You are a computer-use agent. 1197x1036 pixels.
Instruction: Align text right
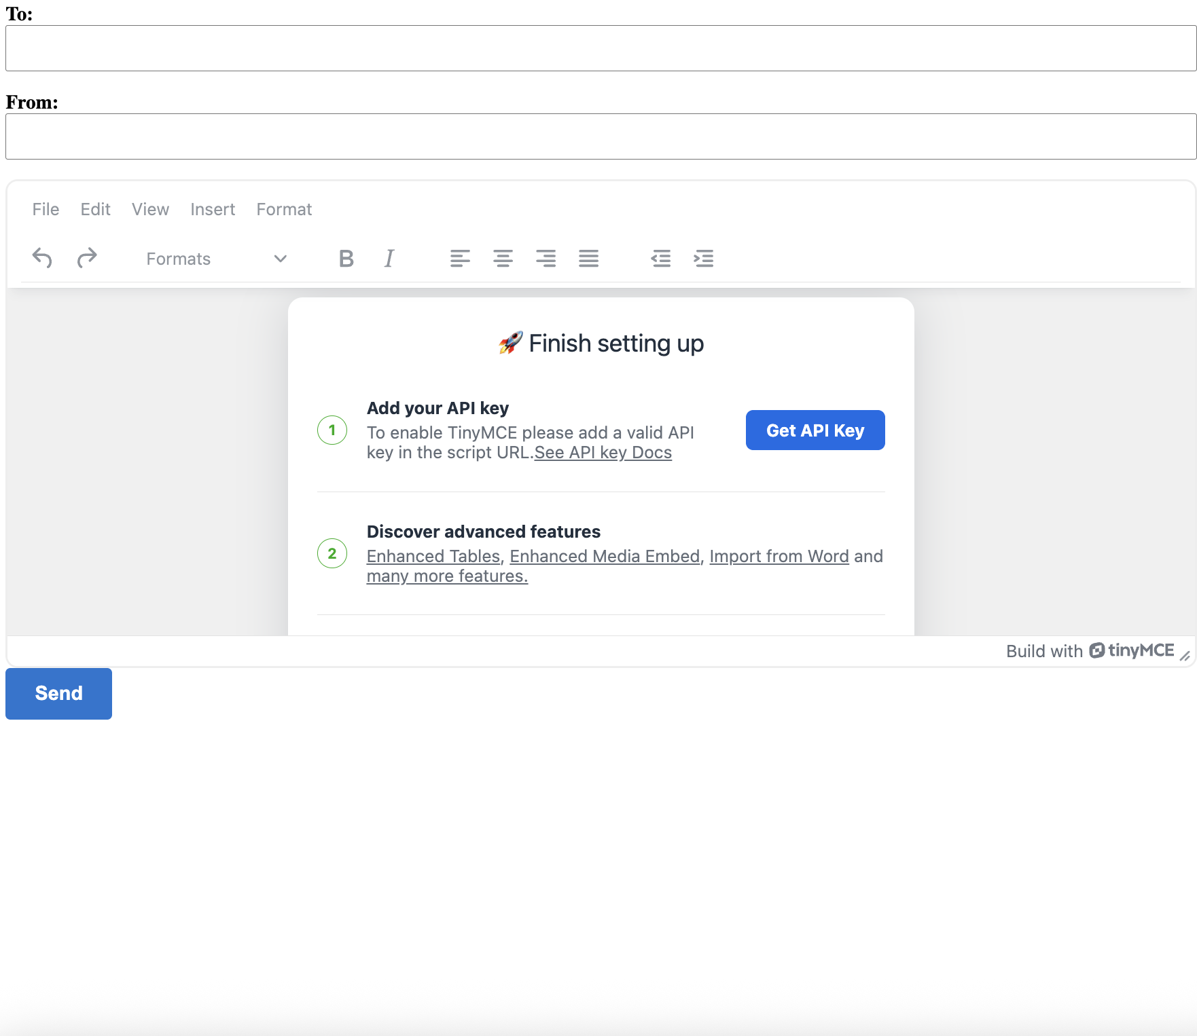click(546, 258)
